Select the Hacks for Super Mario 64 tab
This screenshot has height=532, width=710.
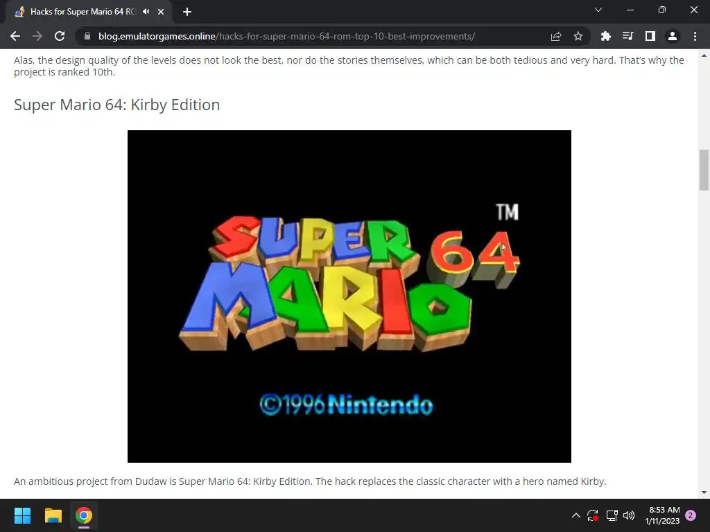click(83, 12)
